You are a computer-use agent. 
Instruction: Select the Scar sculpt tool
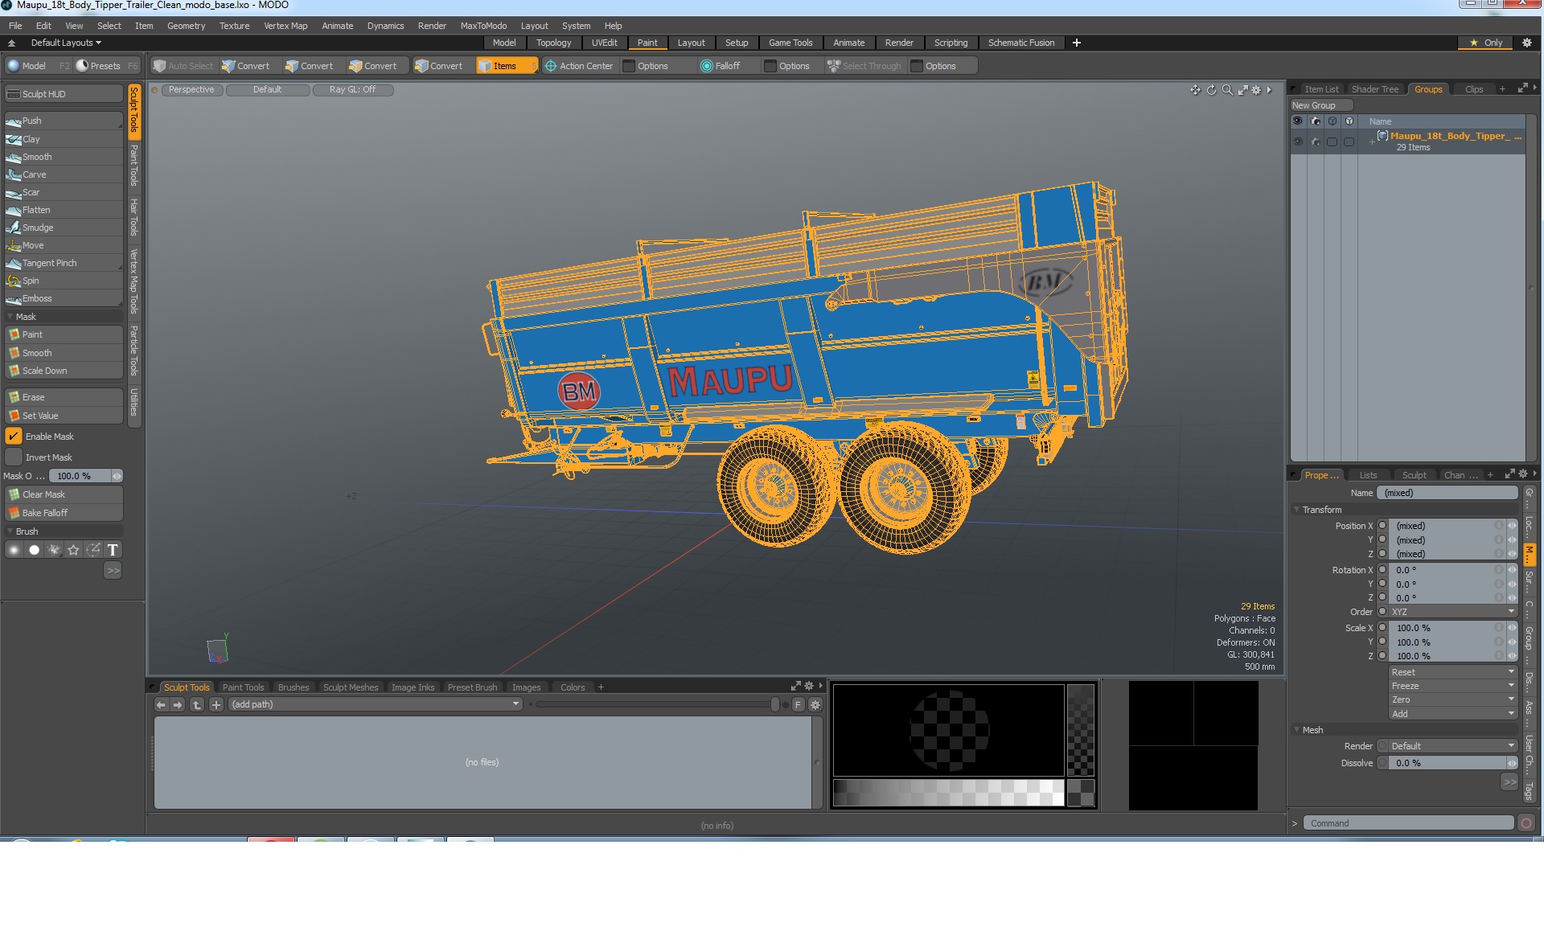tap(64, 192)
